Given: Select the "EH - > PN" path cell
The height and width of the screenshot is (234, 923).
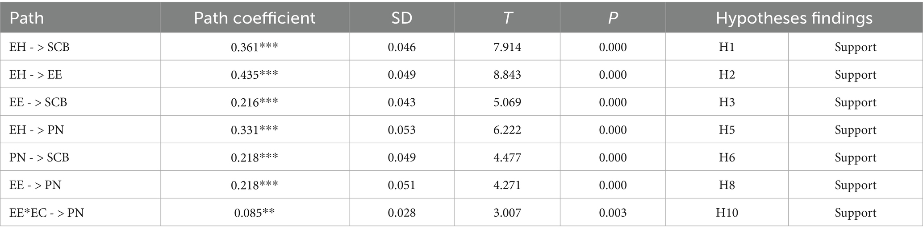Looking at the screenshot, I should [37, 130].
